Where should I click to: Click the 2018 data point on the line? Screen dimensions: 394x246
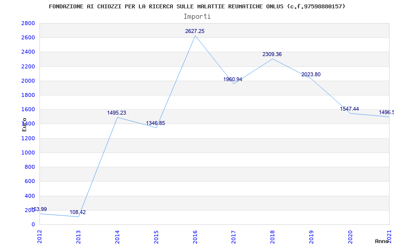point(273,59)
